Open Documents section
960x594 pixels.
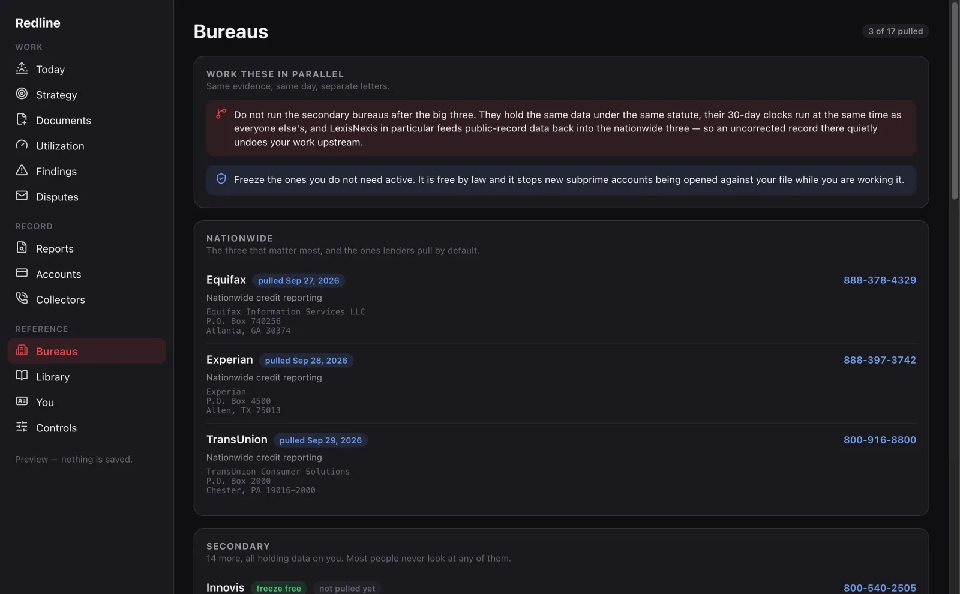coord(86,120)
